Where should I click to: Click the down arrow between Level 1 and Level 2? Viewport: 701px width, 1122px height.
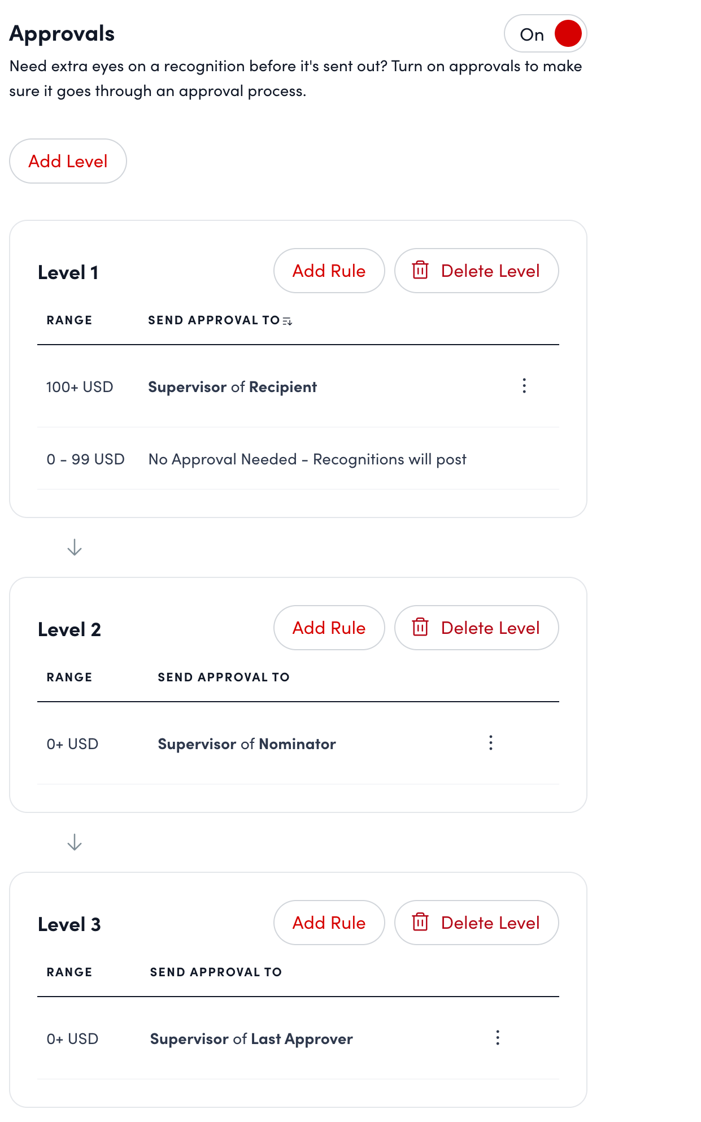pyautogui.click(x=74, y=547)
